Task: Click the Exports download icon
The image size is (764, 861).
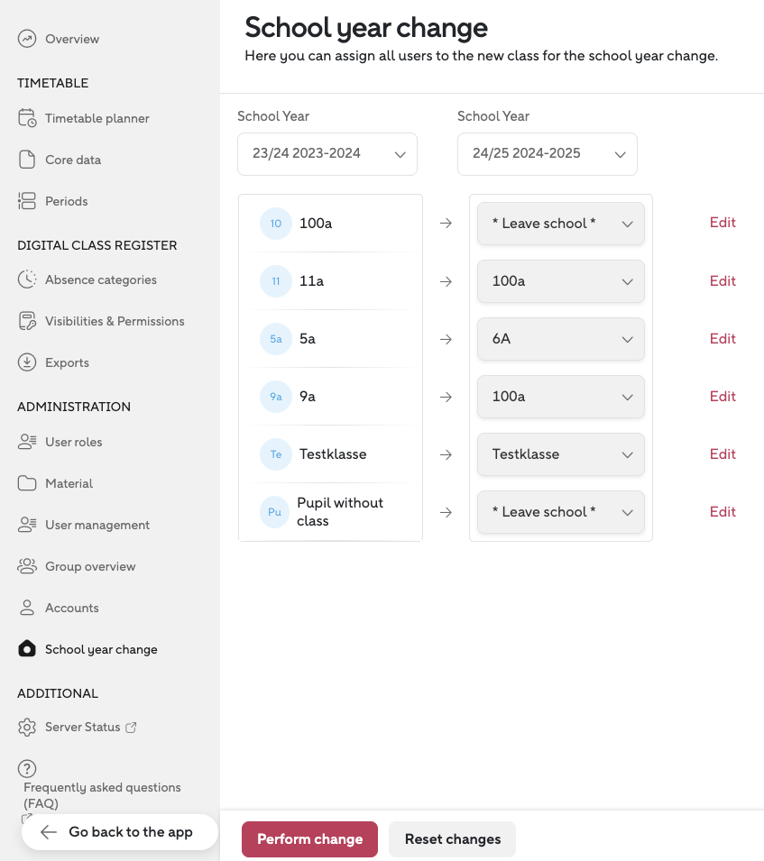Action: 27,362
